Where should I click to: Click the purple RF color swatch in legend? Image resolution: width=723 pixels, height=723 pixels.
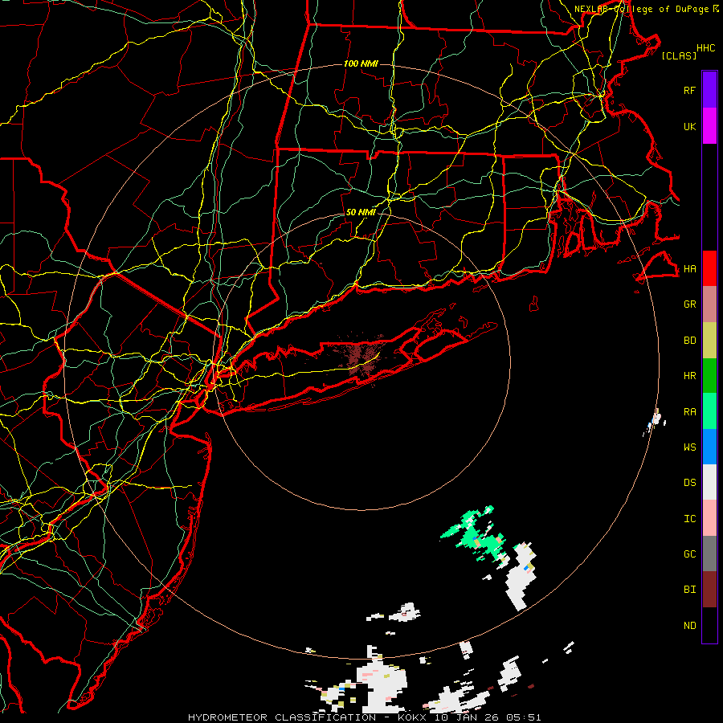(709, 90)
